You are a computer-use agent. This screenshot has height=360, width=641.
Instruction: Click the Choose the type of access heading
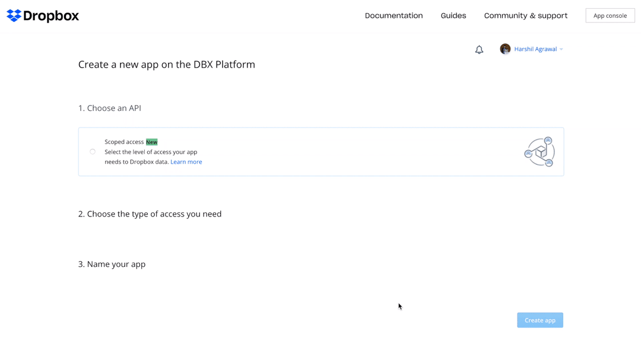point(150,214)
